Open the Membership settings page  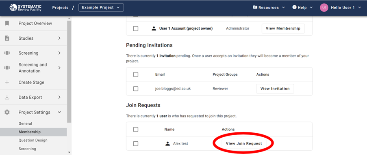click(29, 132)
